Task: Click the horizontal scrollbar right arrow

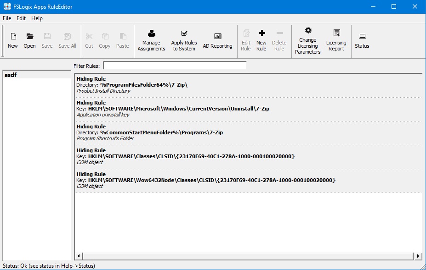Action: [418, 256]
